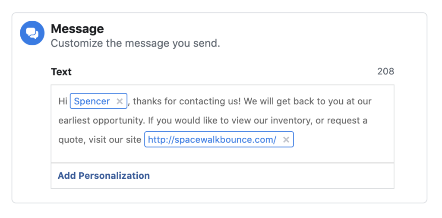Click empty space below the message text
Screen dimensions: 442x218
coord(222,155)
